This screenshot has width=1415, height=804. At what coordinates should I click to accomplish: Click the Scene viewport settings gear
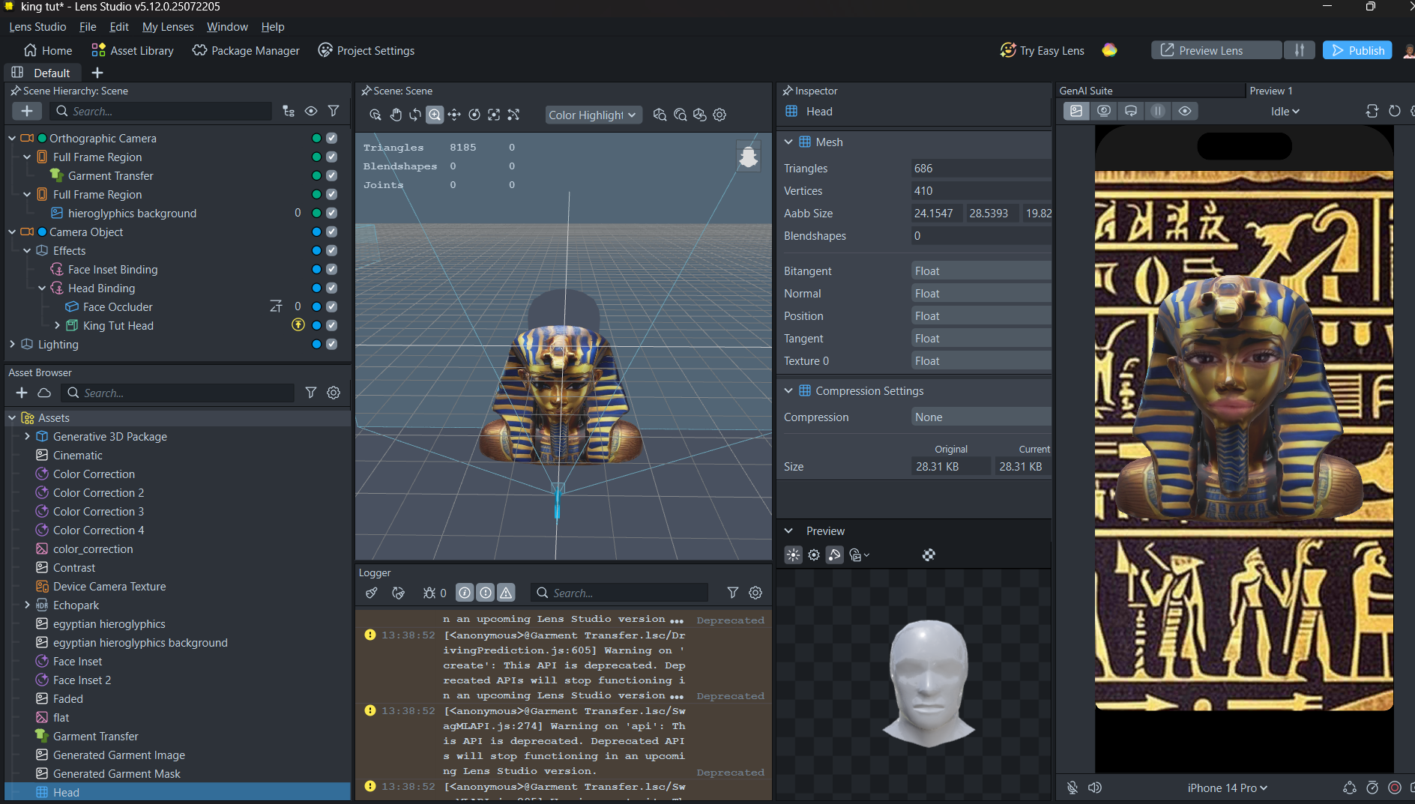(x=719, y=115)
